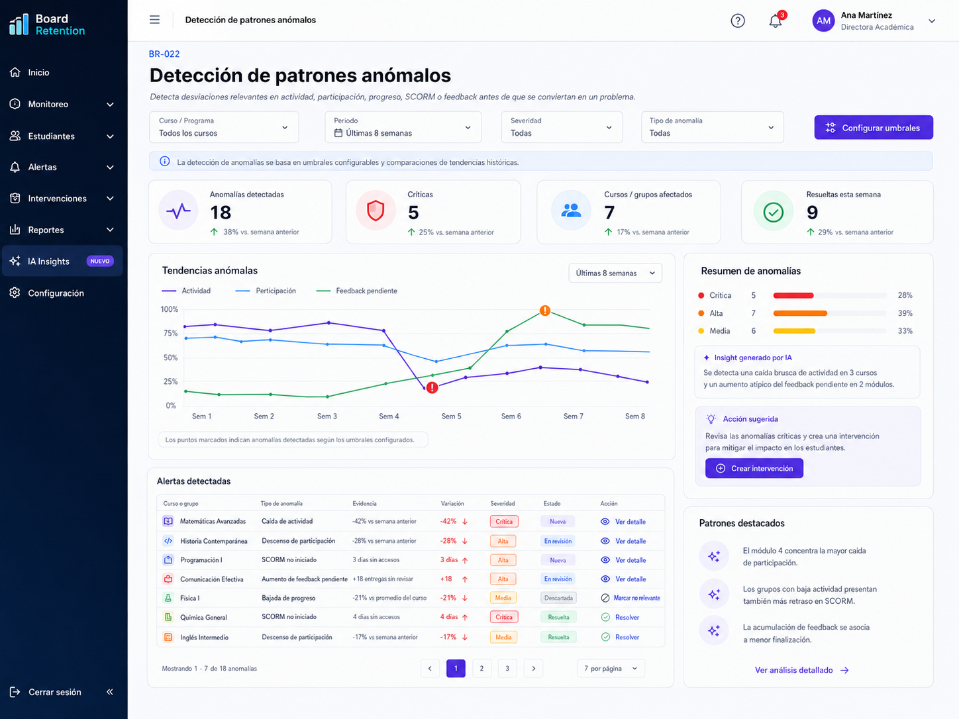Click the Matemáticas Avanzadas course icon
The width and height of the screenshot is (959, 719).
tap(168, 521)
